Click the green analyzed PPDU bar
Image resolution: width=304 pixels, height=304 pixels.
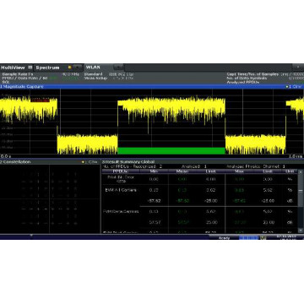click(x=171, y=150)
